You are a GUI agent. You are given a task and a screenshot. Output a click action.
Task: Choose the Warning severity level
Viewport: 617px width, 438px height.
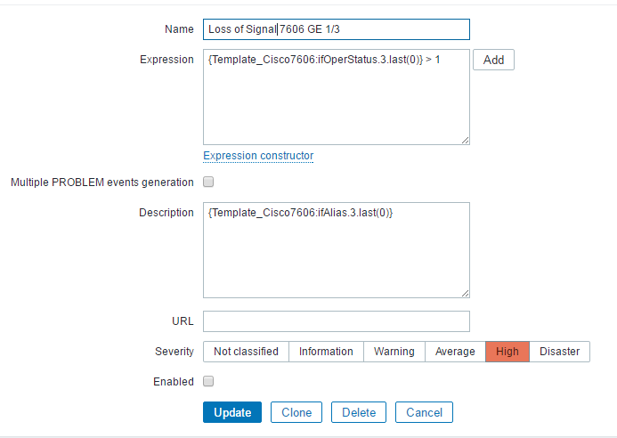[394, 352]
